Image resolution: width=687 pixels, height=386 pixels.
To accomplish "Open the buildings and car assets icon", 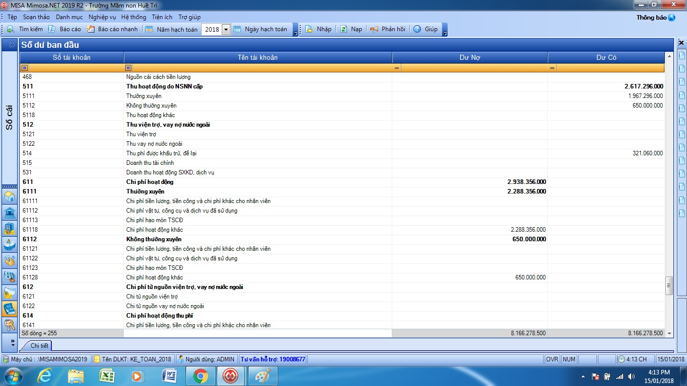I will click(10, 276).
